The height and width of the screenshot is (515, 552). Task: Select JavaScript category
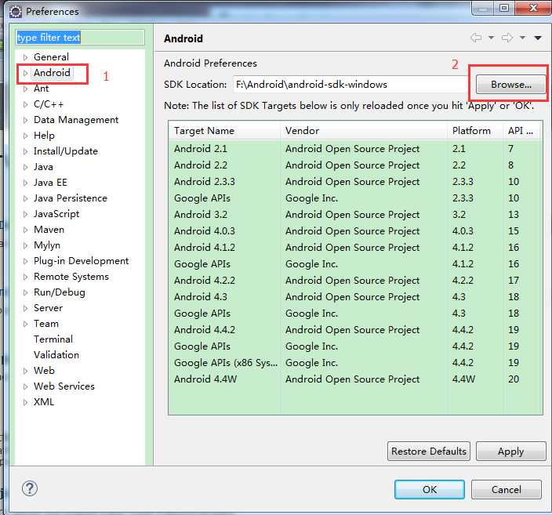pos(56,214)
